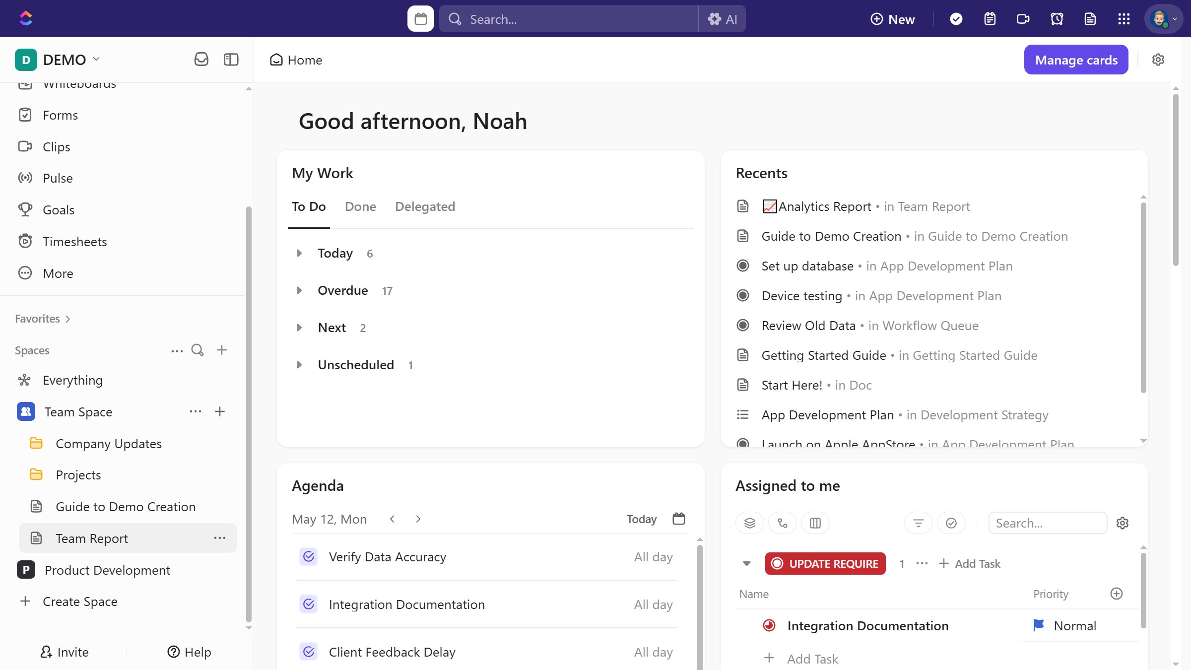Viewport: 1191px width, 670px height.
Task: Open the user avatar menu
Action: (1163, 19)
